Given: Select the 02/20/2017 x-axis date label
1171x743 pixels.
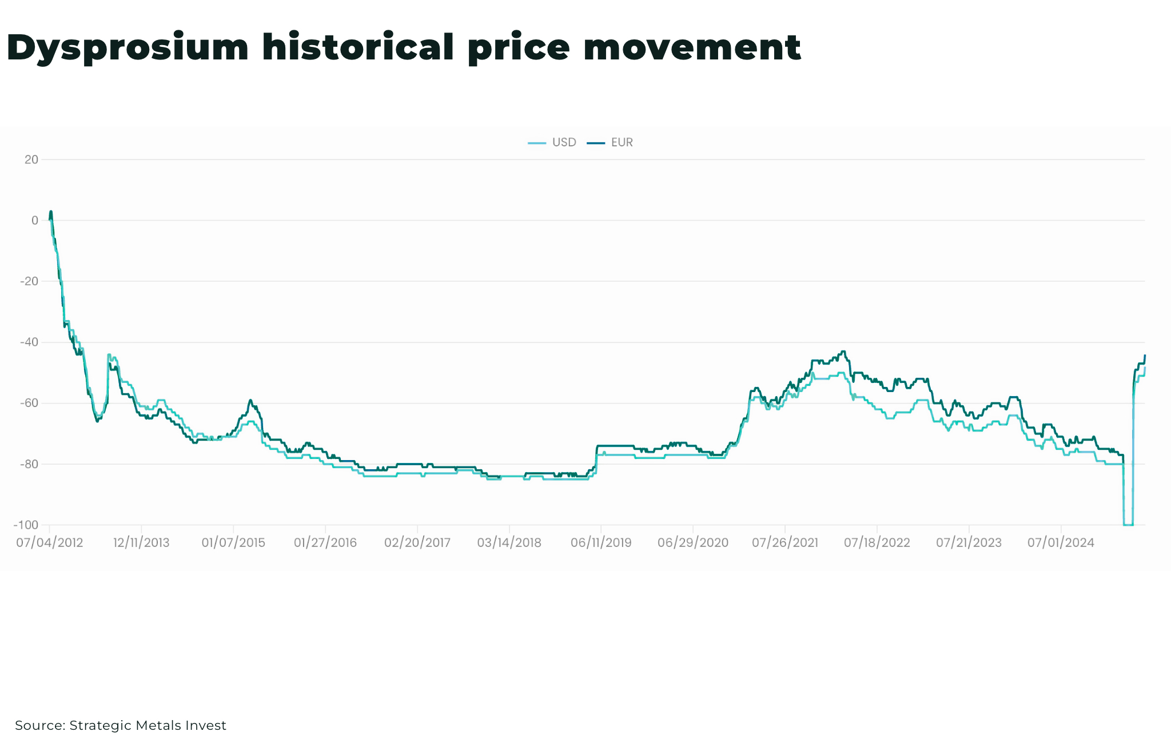Looking at the screenshot, I should (x=417, y=542).
